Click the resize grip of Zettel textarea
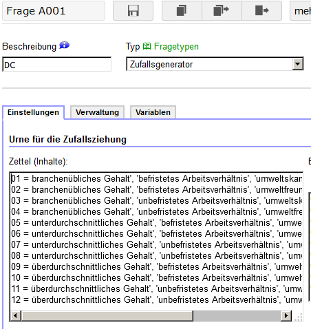The image size is (311, 329). pos(298,317)
